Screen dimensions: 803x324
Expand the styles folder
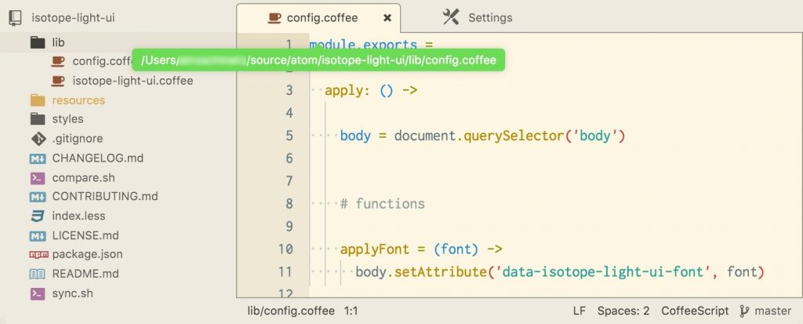pos(67,119)
